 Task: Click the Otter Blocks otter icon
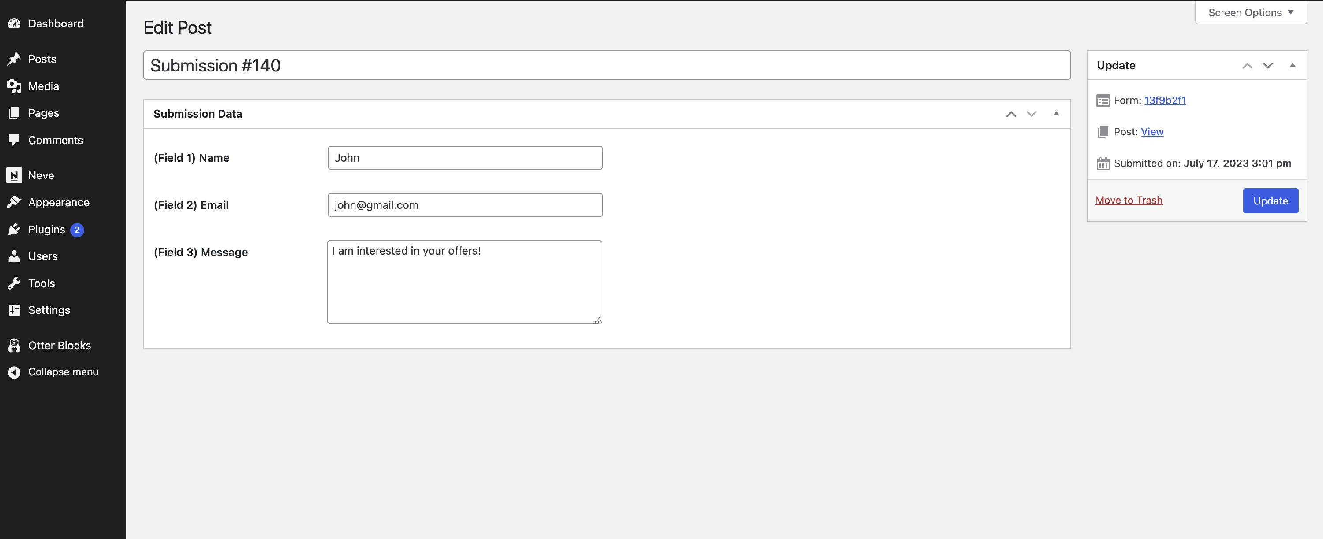coord(15,346)
